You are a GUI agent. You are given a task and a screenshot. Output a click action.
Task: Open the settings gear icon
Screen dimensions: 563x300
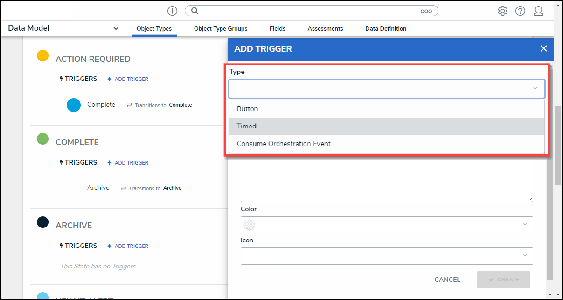pos(502,11)
